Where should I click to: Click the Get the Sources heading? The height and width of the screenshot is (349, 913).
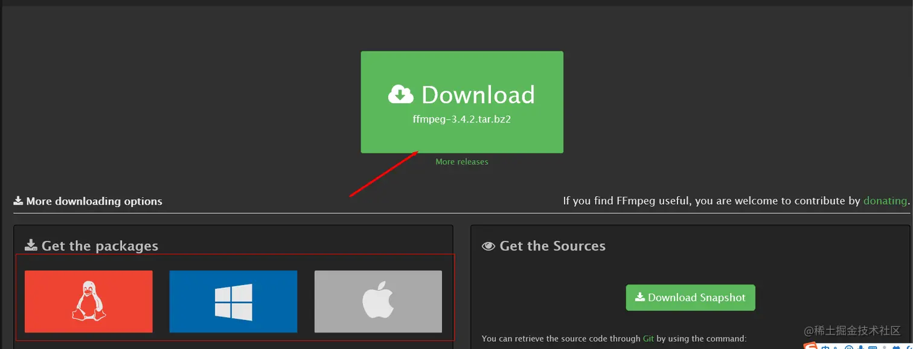(x=543, y=246)
